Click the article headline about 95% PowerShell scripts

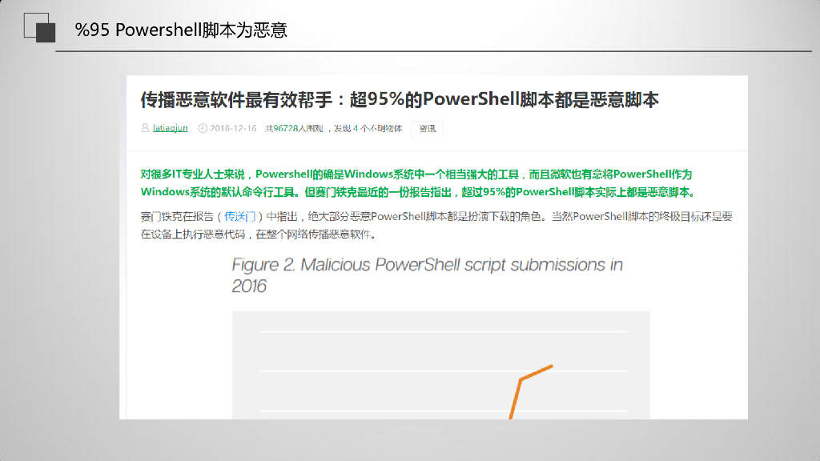tap(400, 99)
